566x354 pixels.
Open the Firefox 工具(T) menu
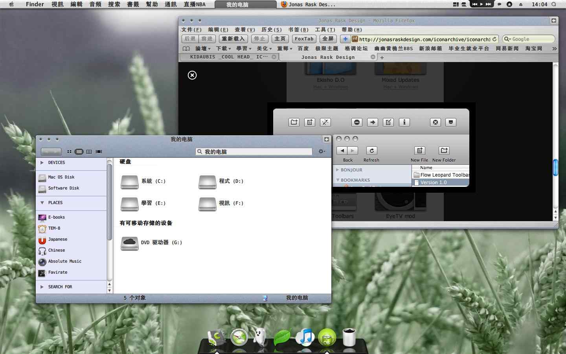click(325, 29)
